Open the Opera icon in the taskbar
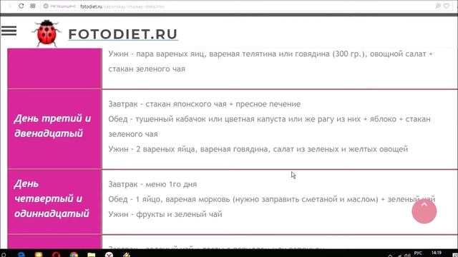 coord(56,254)
